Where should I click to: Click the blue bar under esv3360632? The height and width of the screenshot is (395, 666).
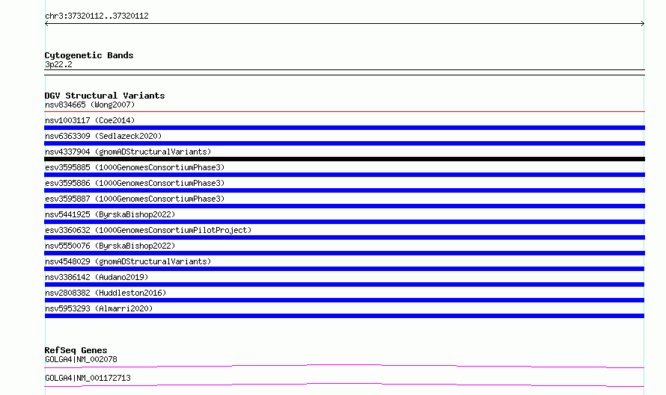[344, 237]
